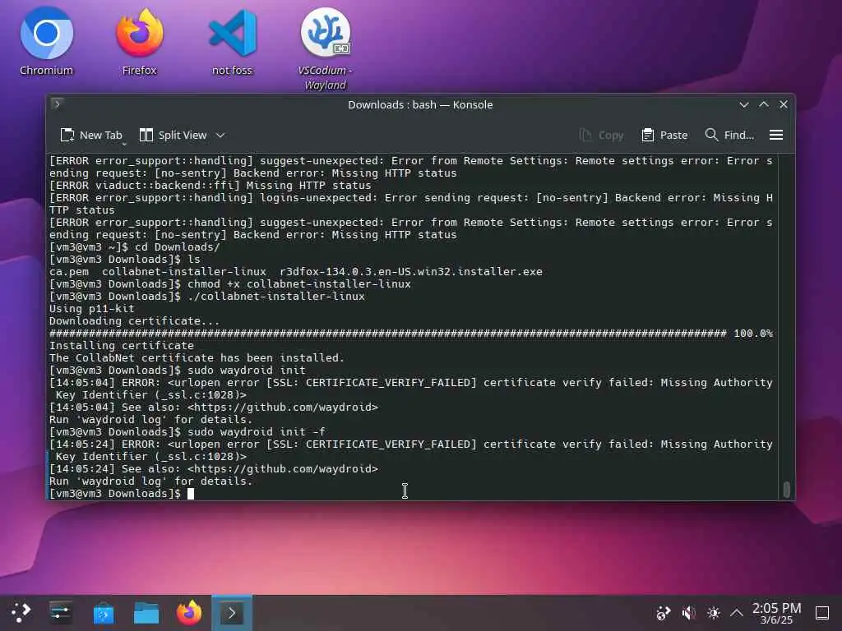Click 'Downloading certificate...' output line
Image resolution: width=842 pixels, height=631 pixels.
pyautogui.click(x=134, y=321)
